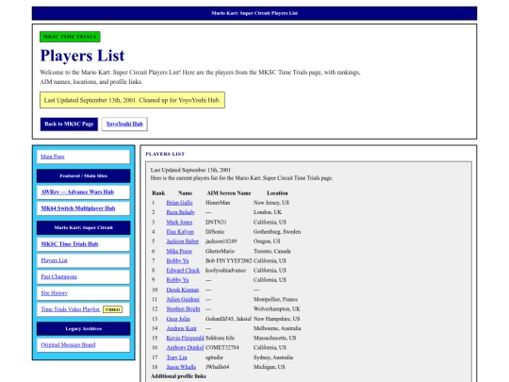Image resolution: width=509 pixels, height=382 pixels.
Task: Click the Back to MKSC Page button
Action: click(69, 125)
